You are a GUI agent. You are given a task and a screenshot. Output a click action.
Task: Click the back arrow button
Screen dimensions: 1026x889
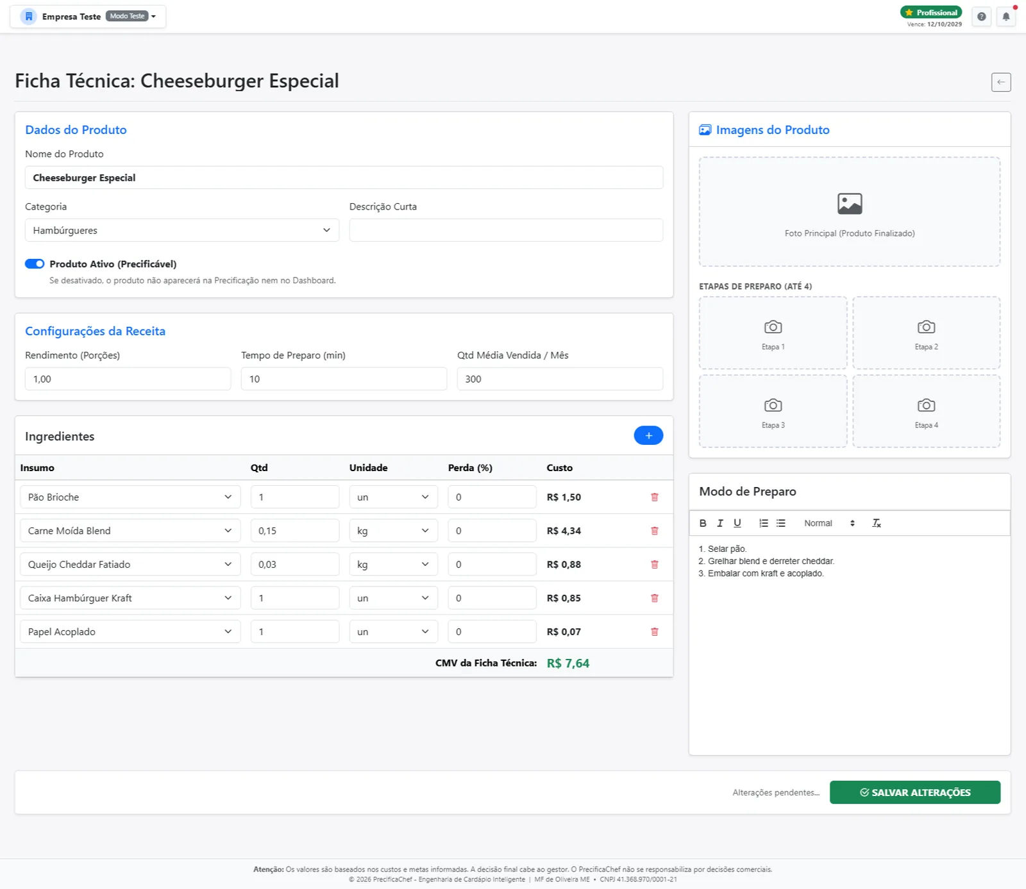(x=1000, y=82)
